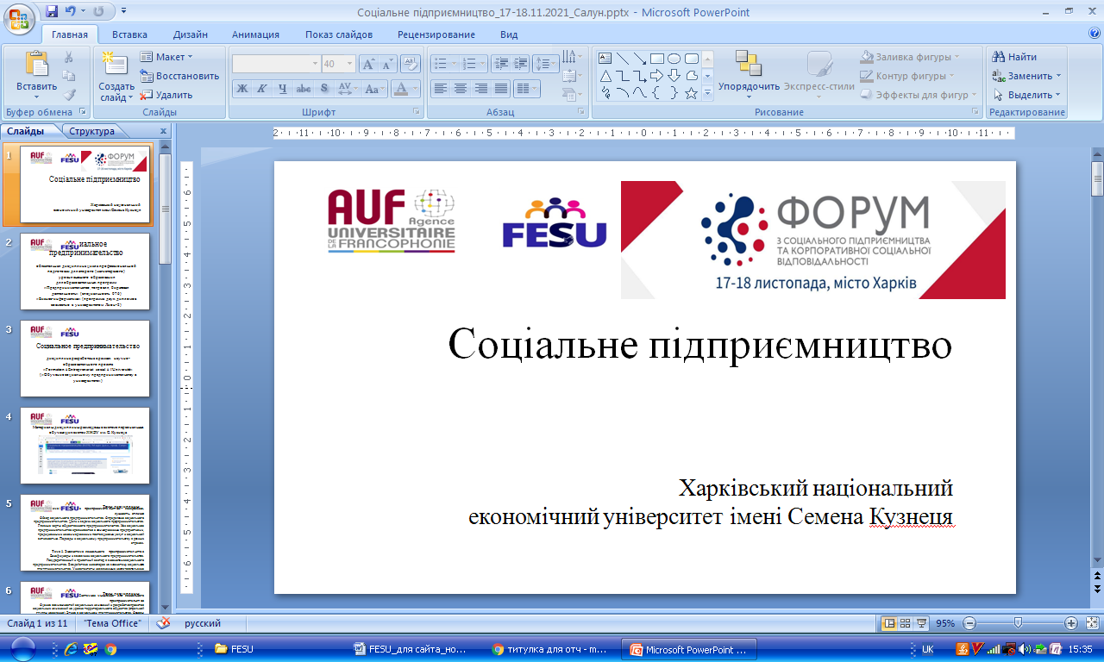
Task: Select the triangle shape
Action: [x=605, y=76]
